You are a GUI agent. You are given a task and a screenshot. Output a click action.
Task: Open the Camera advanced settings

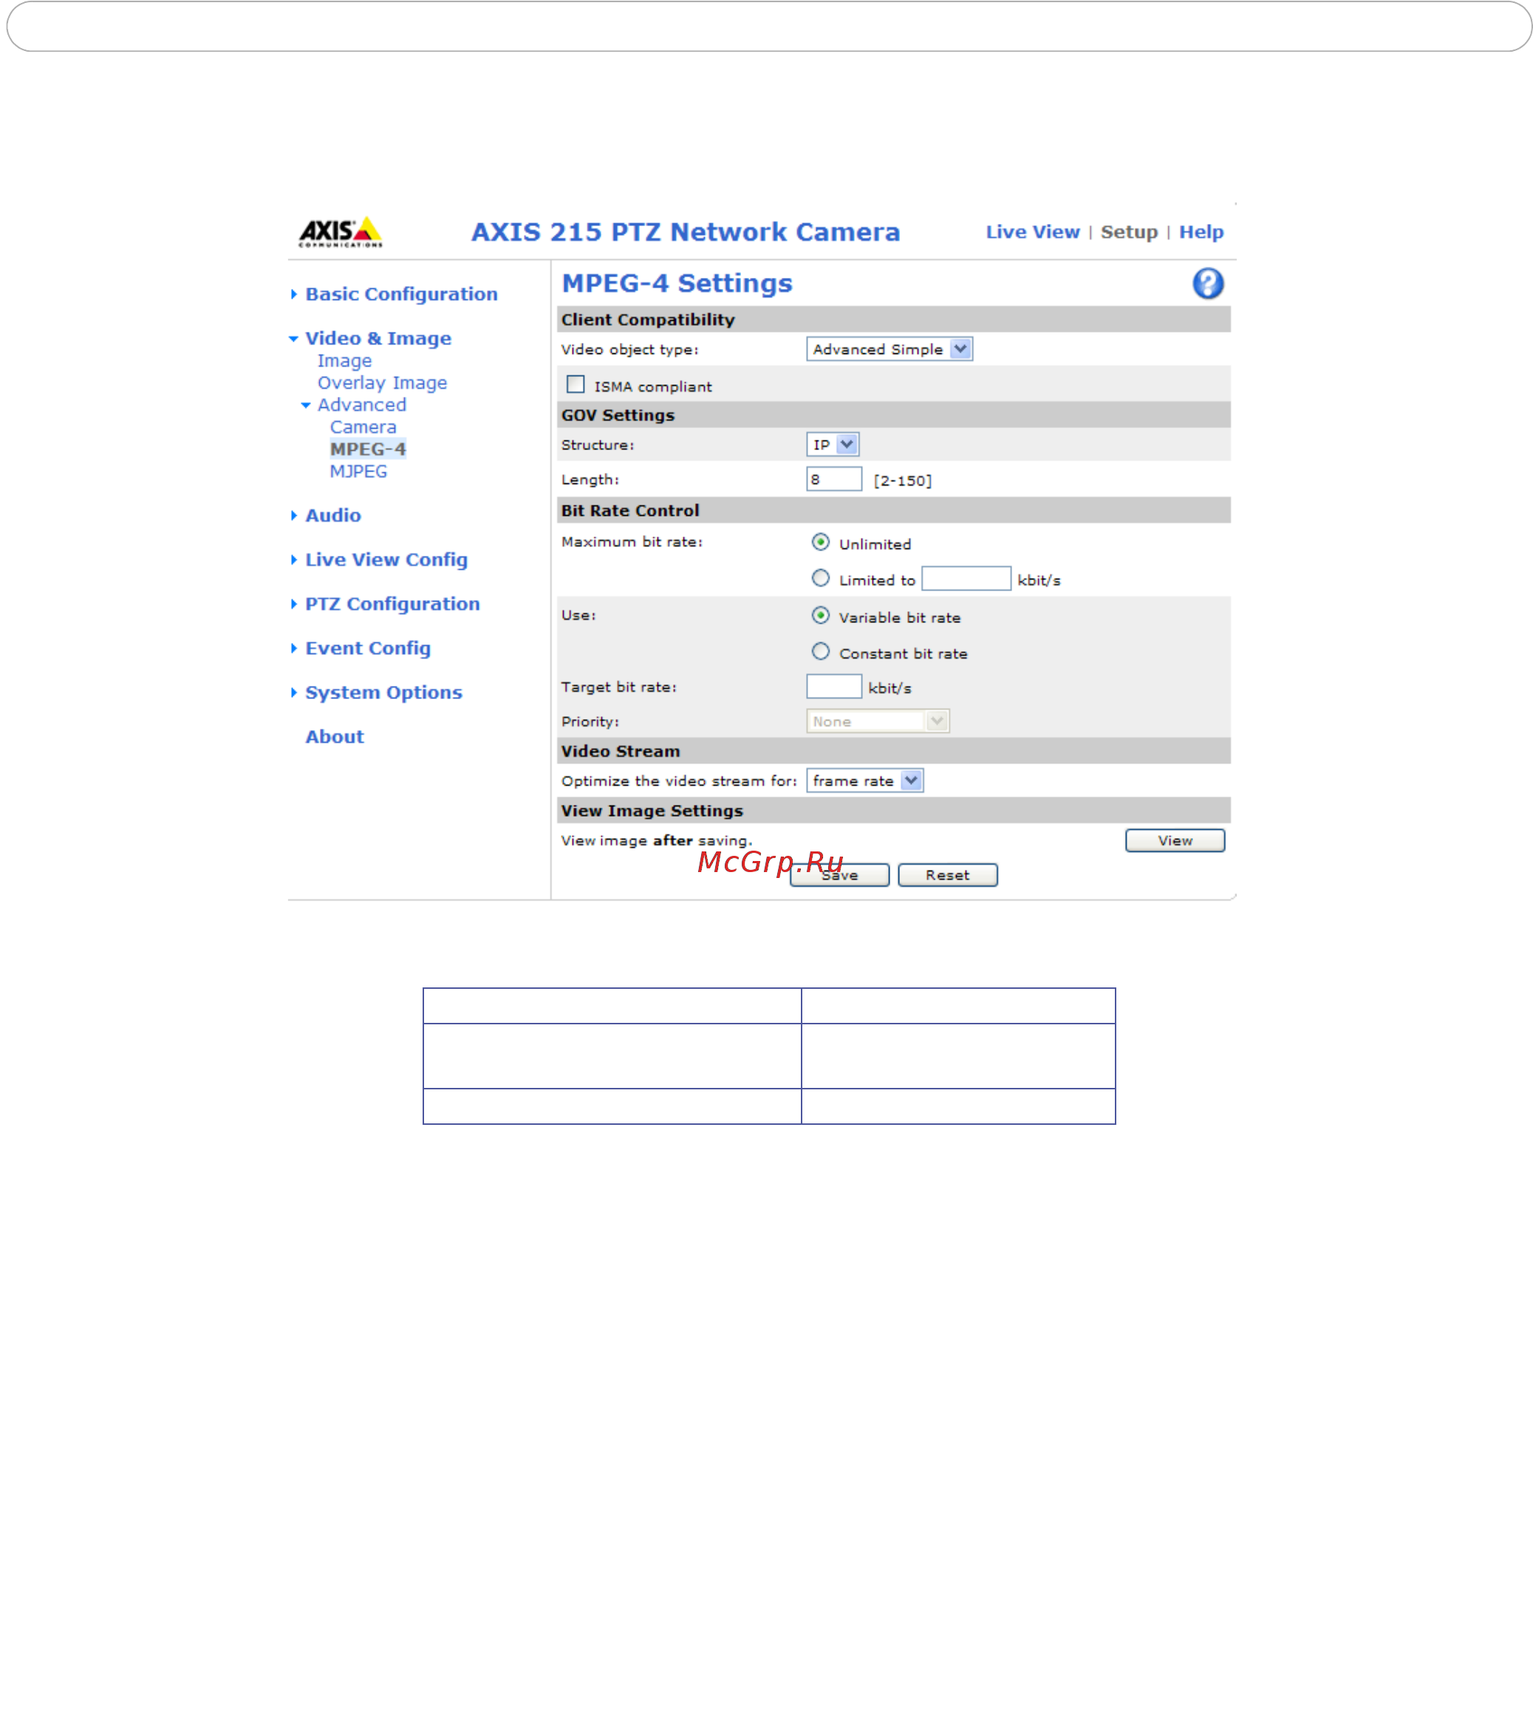click(x=362, y=427)
